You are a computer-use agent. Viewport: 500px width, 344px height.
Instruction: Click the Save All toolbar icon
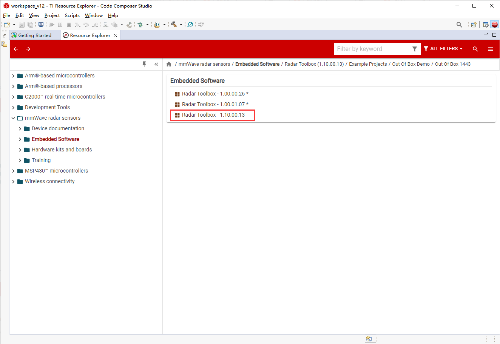pos(30,25)
